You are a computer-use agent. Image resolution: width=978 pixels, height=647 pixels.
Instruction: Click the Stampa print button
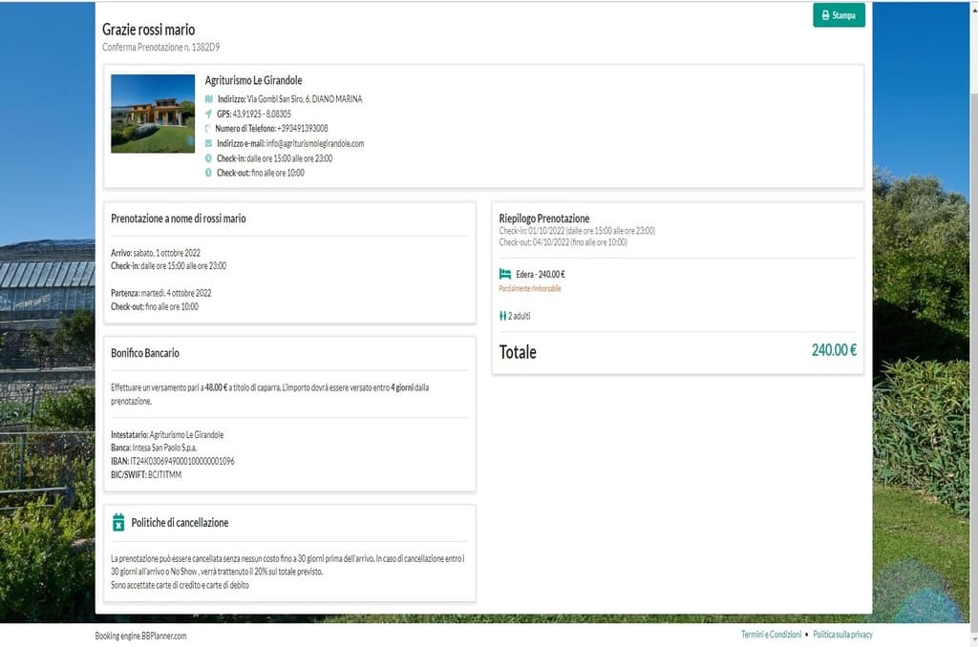pyautogui.click(x=839, y=15)
